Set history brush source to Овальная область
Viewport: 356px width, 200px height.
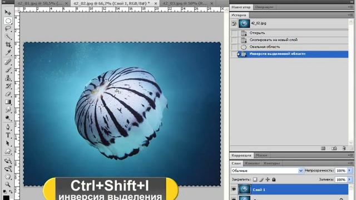click(234, 47)
